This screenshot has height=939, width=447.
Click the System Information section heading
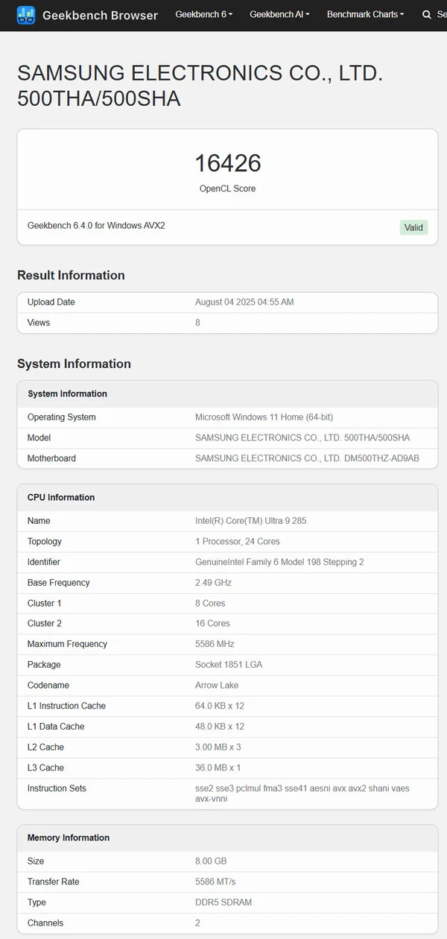pyautogui.click(x=74, y=364)
